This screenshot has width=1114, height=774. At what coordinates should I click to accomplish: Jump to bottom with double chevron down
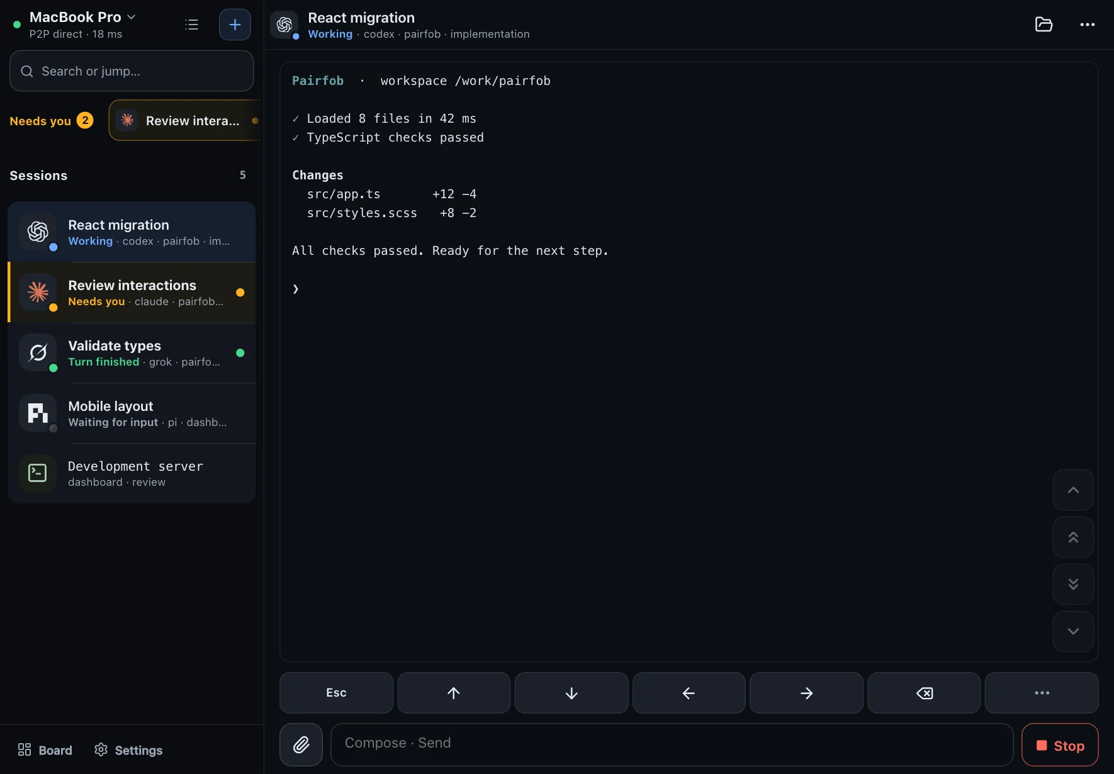pos(1073,585)
